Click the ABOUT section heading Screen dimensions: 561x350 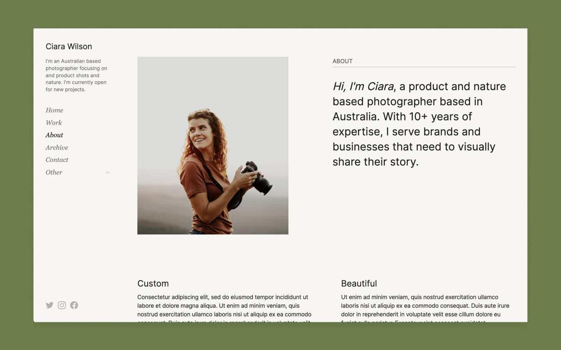342,61
